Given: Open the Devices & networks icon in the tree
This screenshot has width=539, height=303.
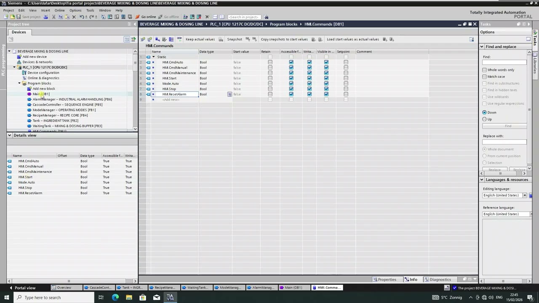Looking at the screenshot, I should pyautogui.click(x=19, y=62).
